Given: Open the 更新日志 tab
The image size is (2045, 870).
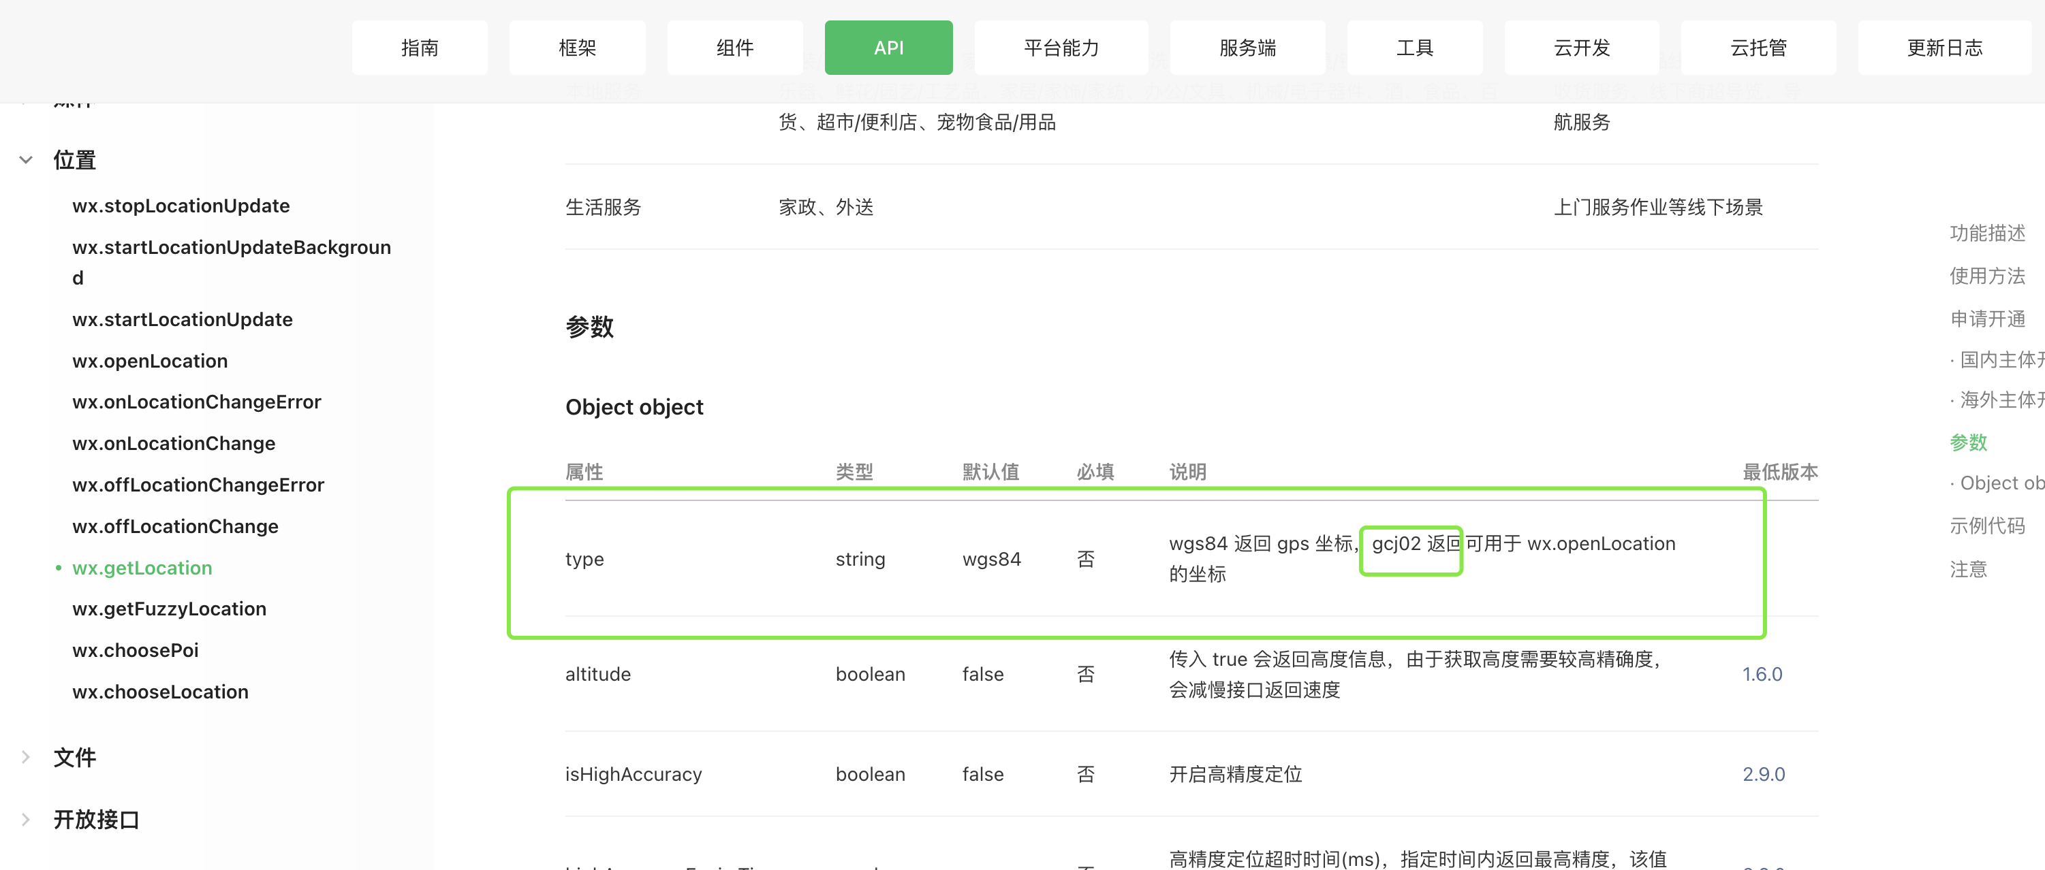Looking at the screenshot, I should (x=1944, y=48).
